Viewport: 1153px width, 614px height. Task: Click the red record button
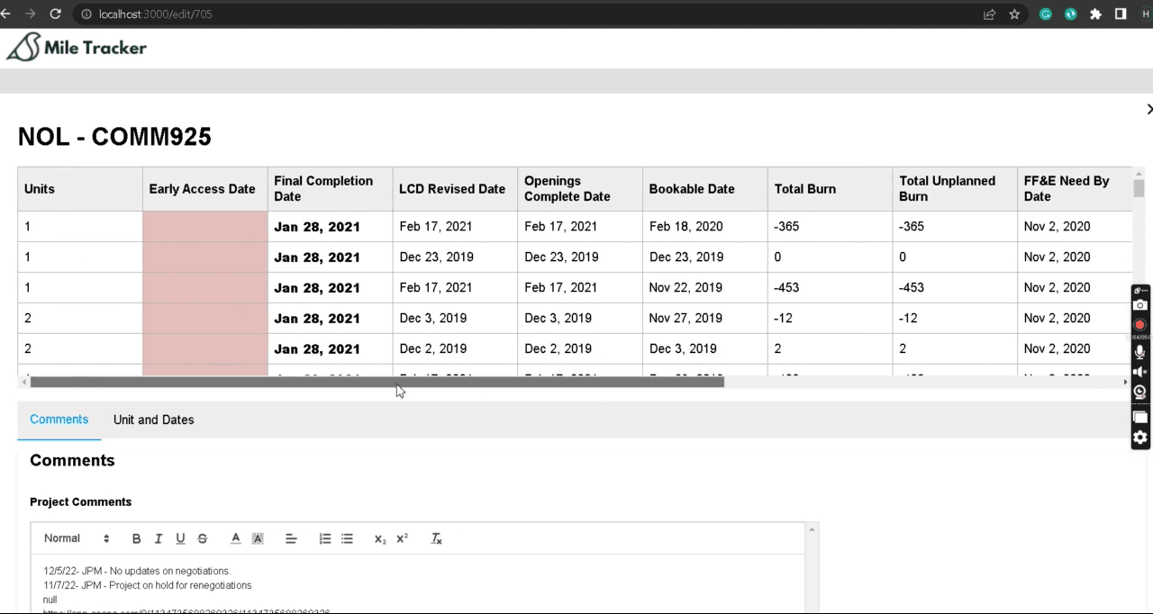(1140, 325)
